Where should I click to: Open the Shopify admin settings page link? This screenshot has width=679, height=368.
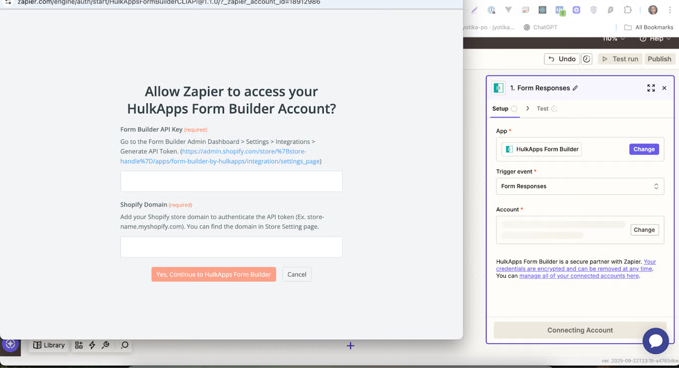pos(221,156)
